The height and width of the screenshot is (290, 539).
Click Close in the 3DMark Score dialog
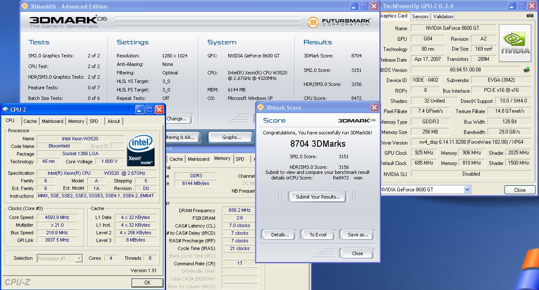pos(357,253)
